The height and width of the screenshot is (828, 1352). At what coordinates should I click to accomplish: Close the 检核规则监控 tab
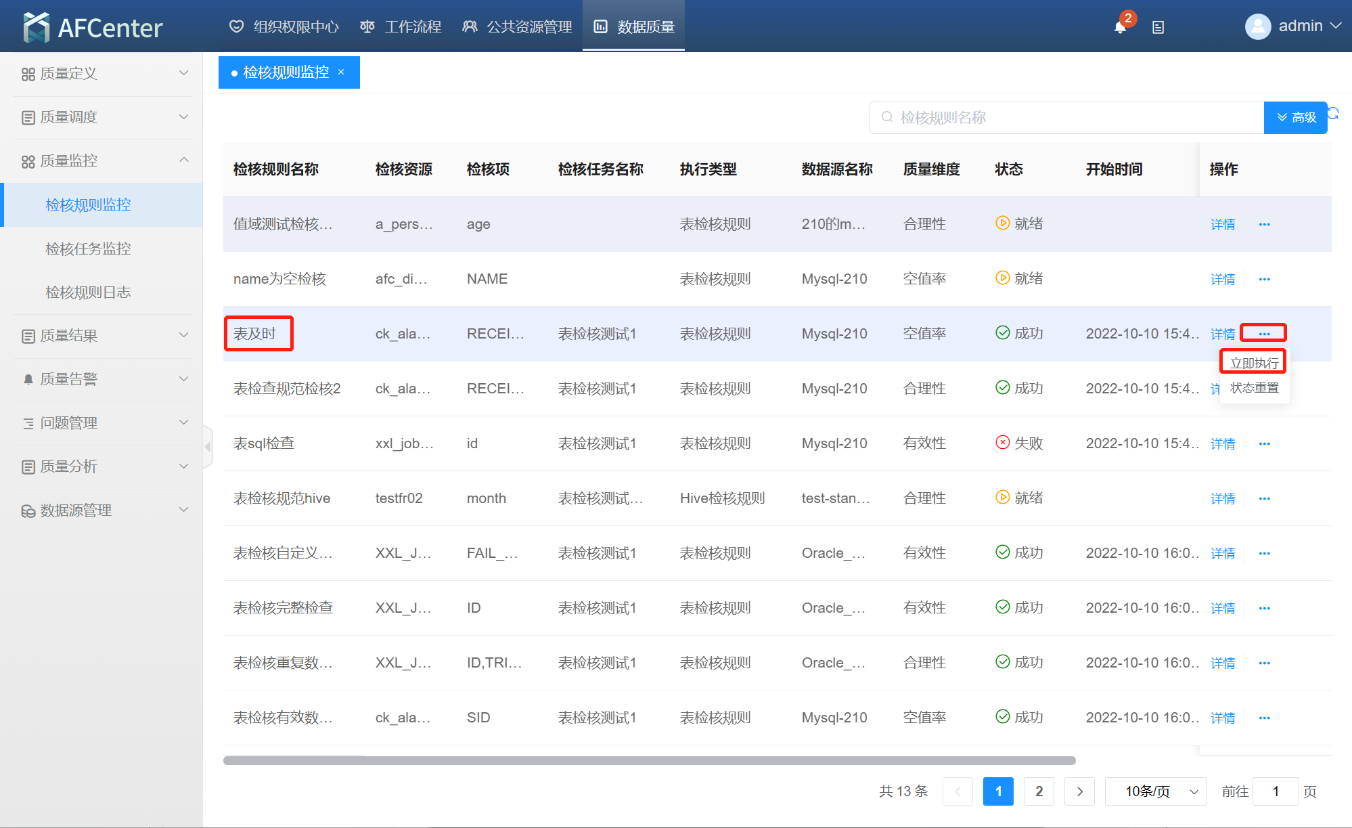pyautogui.click(x=342, y=72)
